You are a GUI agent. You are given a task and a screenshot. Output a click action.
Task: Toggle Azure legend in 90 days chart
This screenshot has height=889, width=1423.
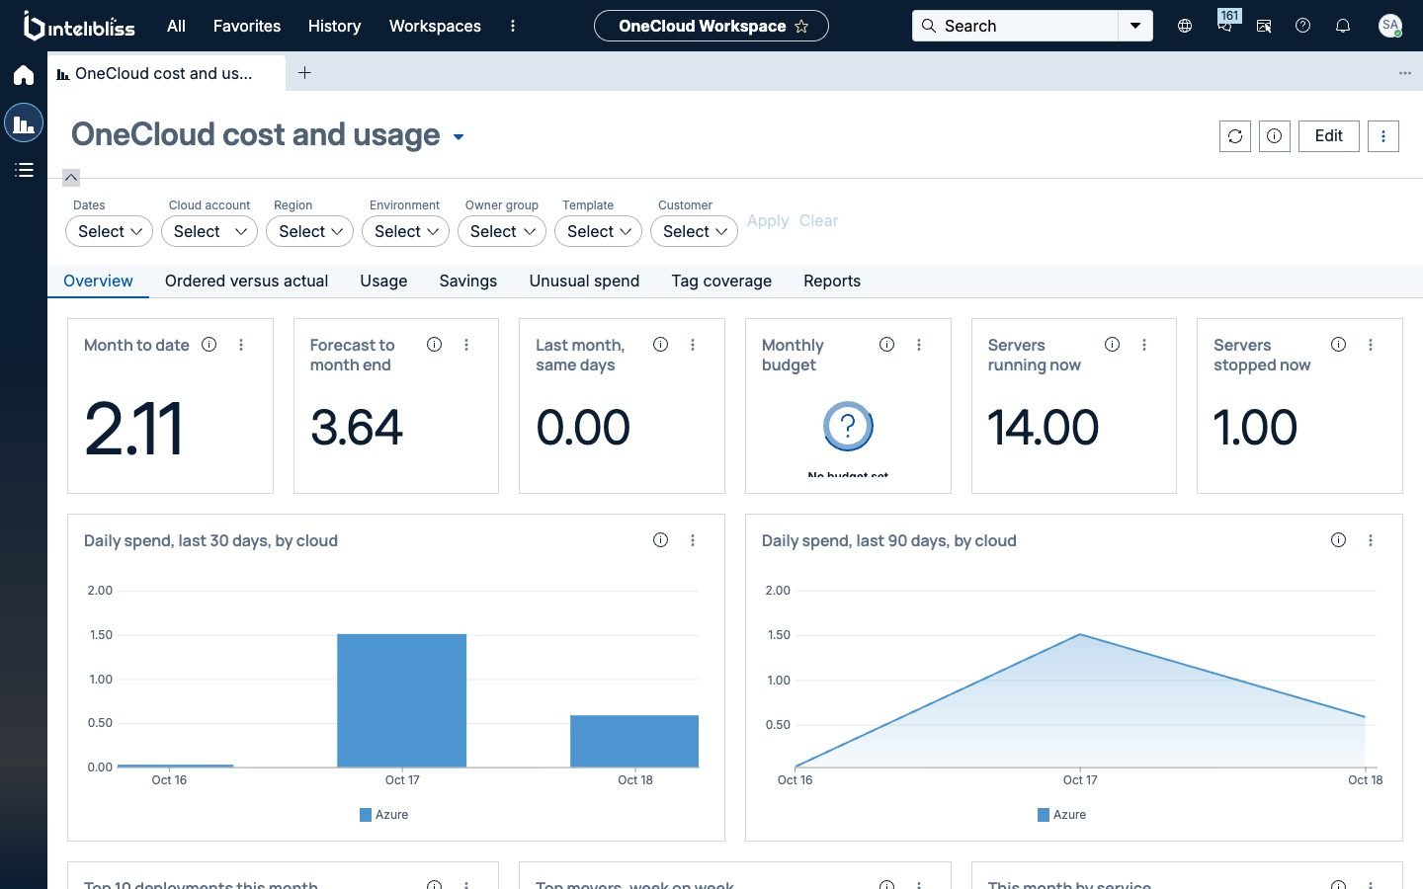pos(1062,815)
